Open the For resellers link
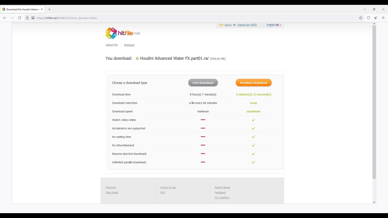The width and height of the screenshot is (388, 218). point(222,198)
